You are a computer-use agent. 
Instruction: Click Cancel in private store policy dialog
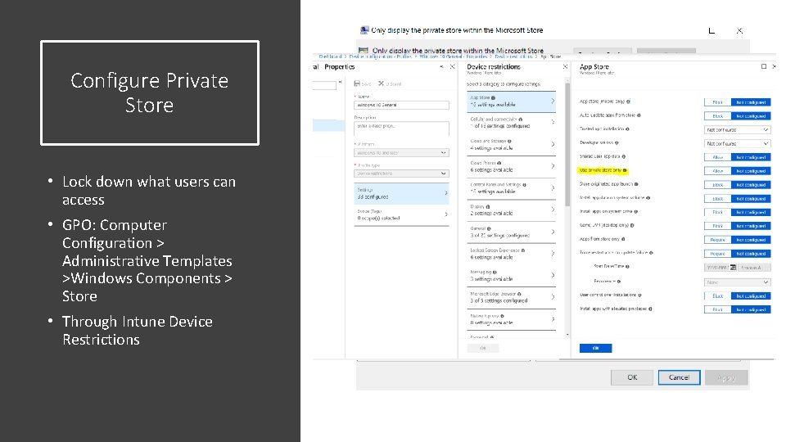tap(679, 377)
